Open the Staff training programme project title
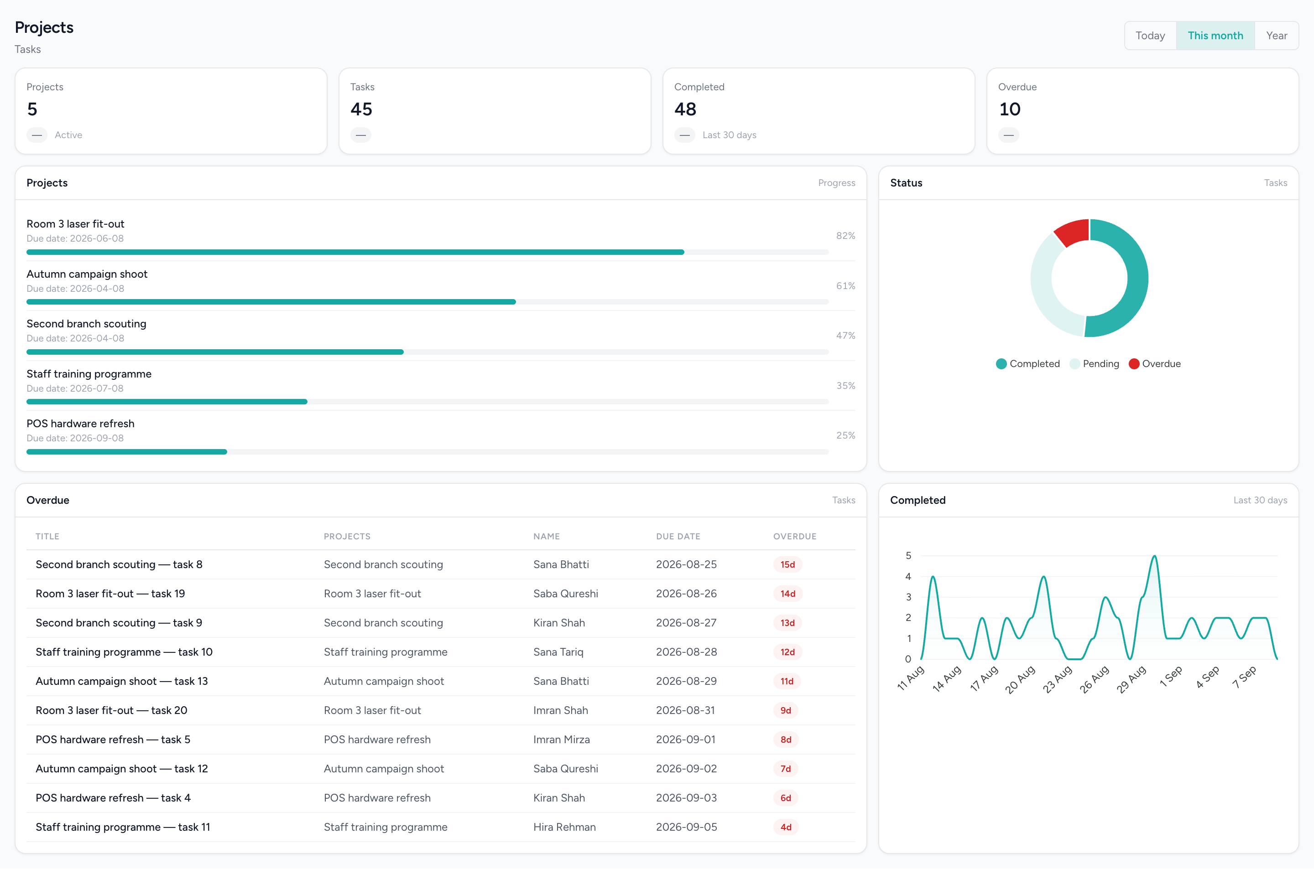 [x=89, y=373]
